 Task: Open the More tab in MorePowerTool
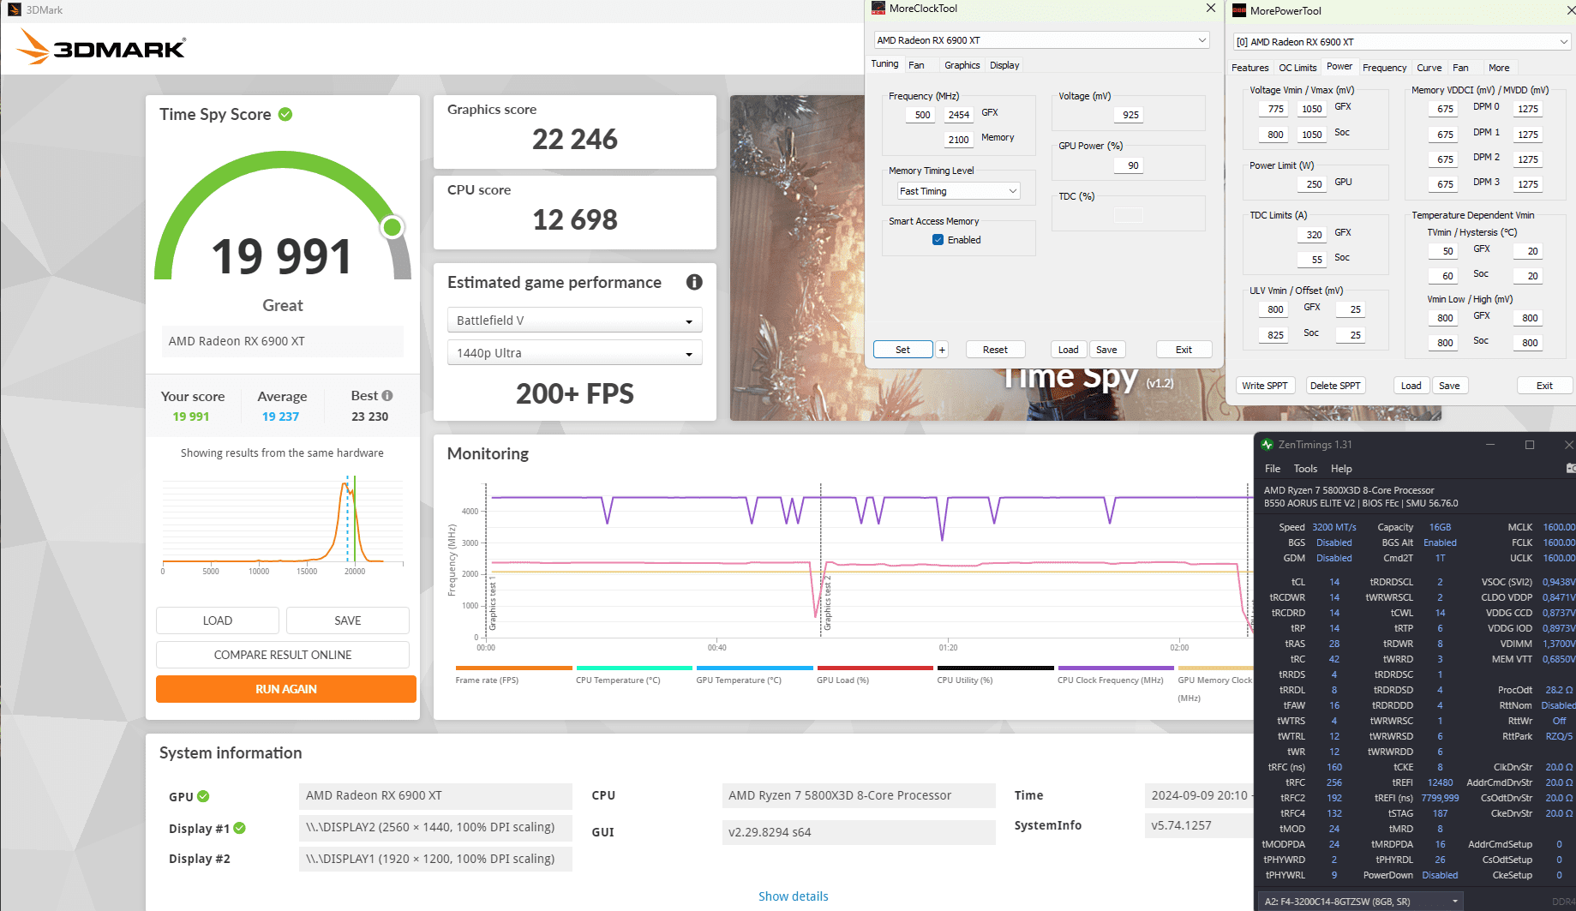[x=1499, y=68]
